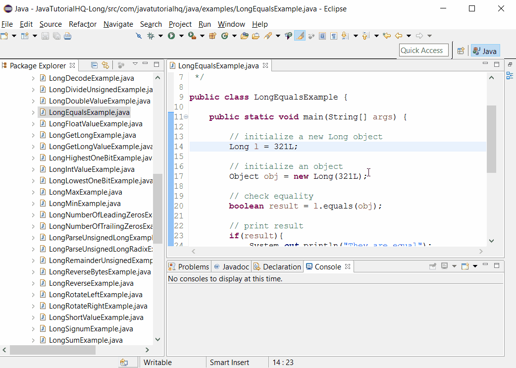Run the LongEqualsExample program using the Run icon
This screenshot has width=516, height=368.
click(x=171, y=36)
